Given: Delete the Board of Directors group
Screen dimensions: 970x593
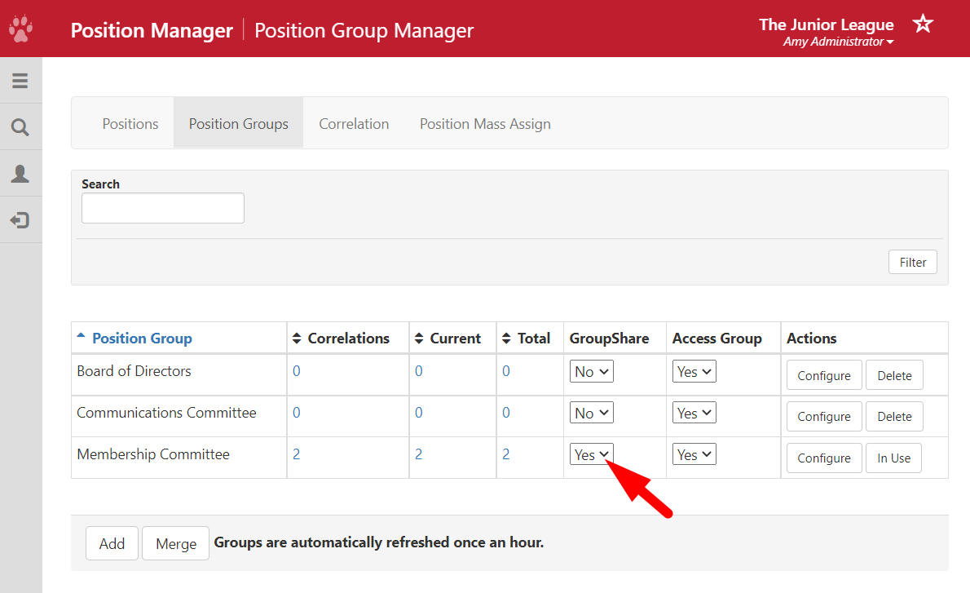Looking at the screenshot, I should point(894,375).
